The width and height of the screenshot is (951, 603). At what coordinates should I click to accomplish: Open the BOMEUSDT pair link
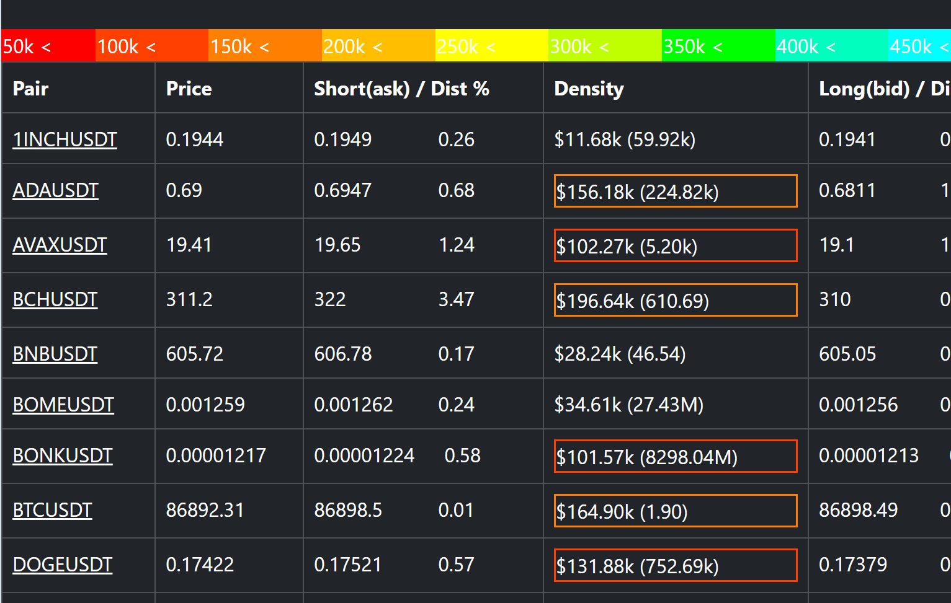click(63, 405)
